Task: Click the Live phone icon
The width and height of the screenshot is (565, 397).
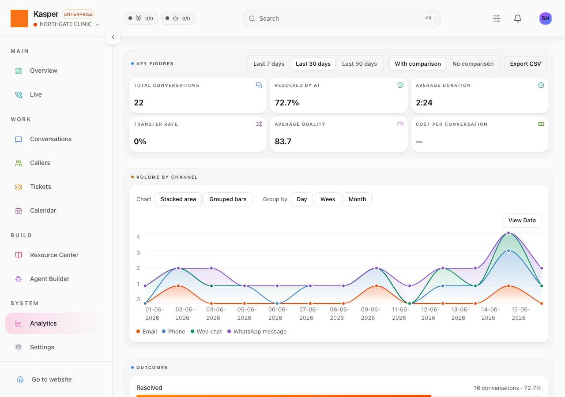Action: [19, 94]
